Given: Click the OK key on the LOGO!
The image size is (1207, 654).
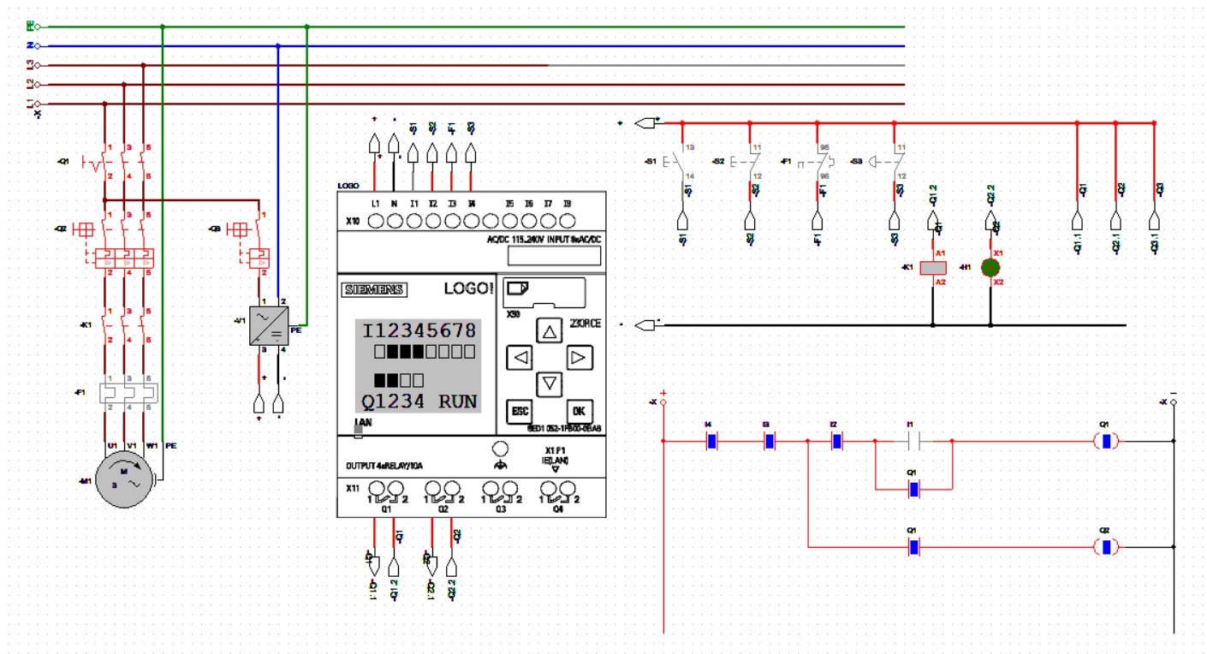Looking at the screenshot, I should coord(580,412).
